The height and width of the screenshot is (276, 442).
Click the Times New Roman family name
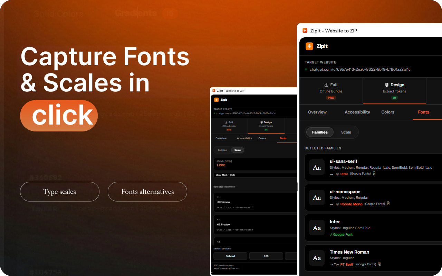(x=349, y=252)
